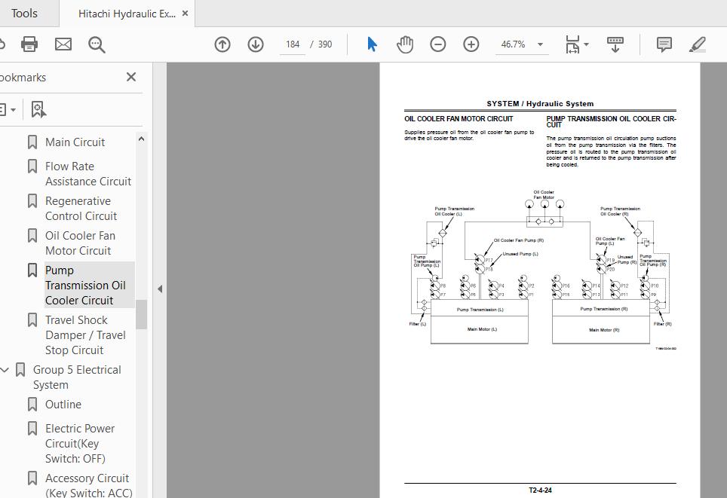Close the Bookmarks panel
Viewport: 727px width, 498px height.
point(131,77)
